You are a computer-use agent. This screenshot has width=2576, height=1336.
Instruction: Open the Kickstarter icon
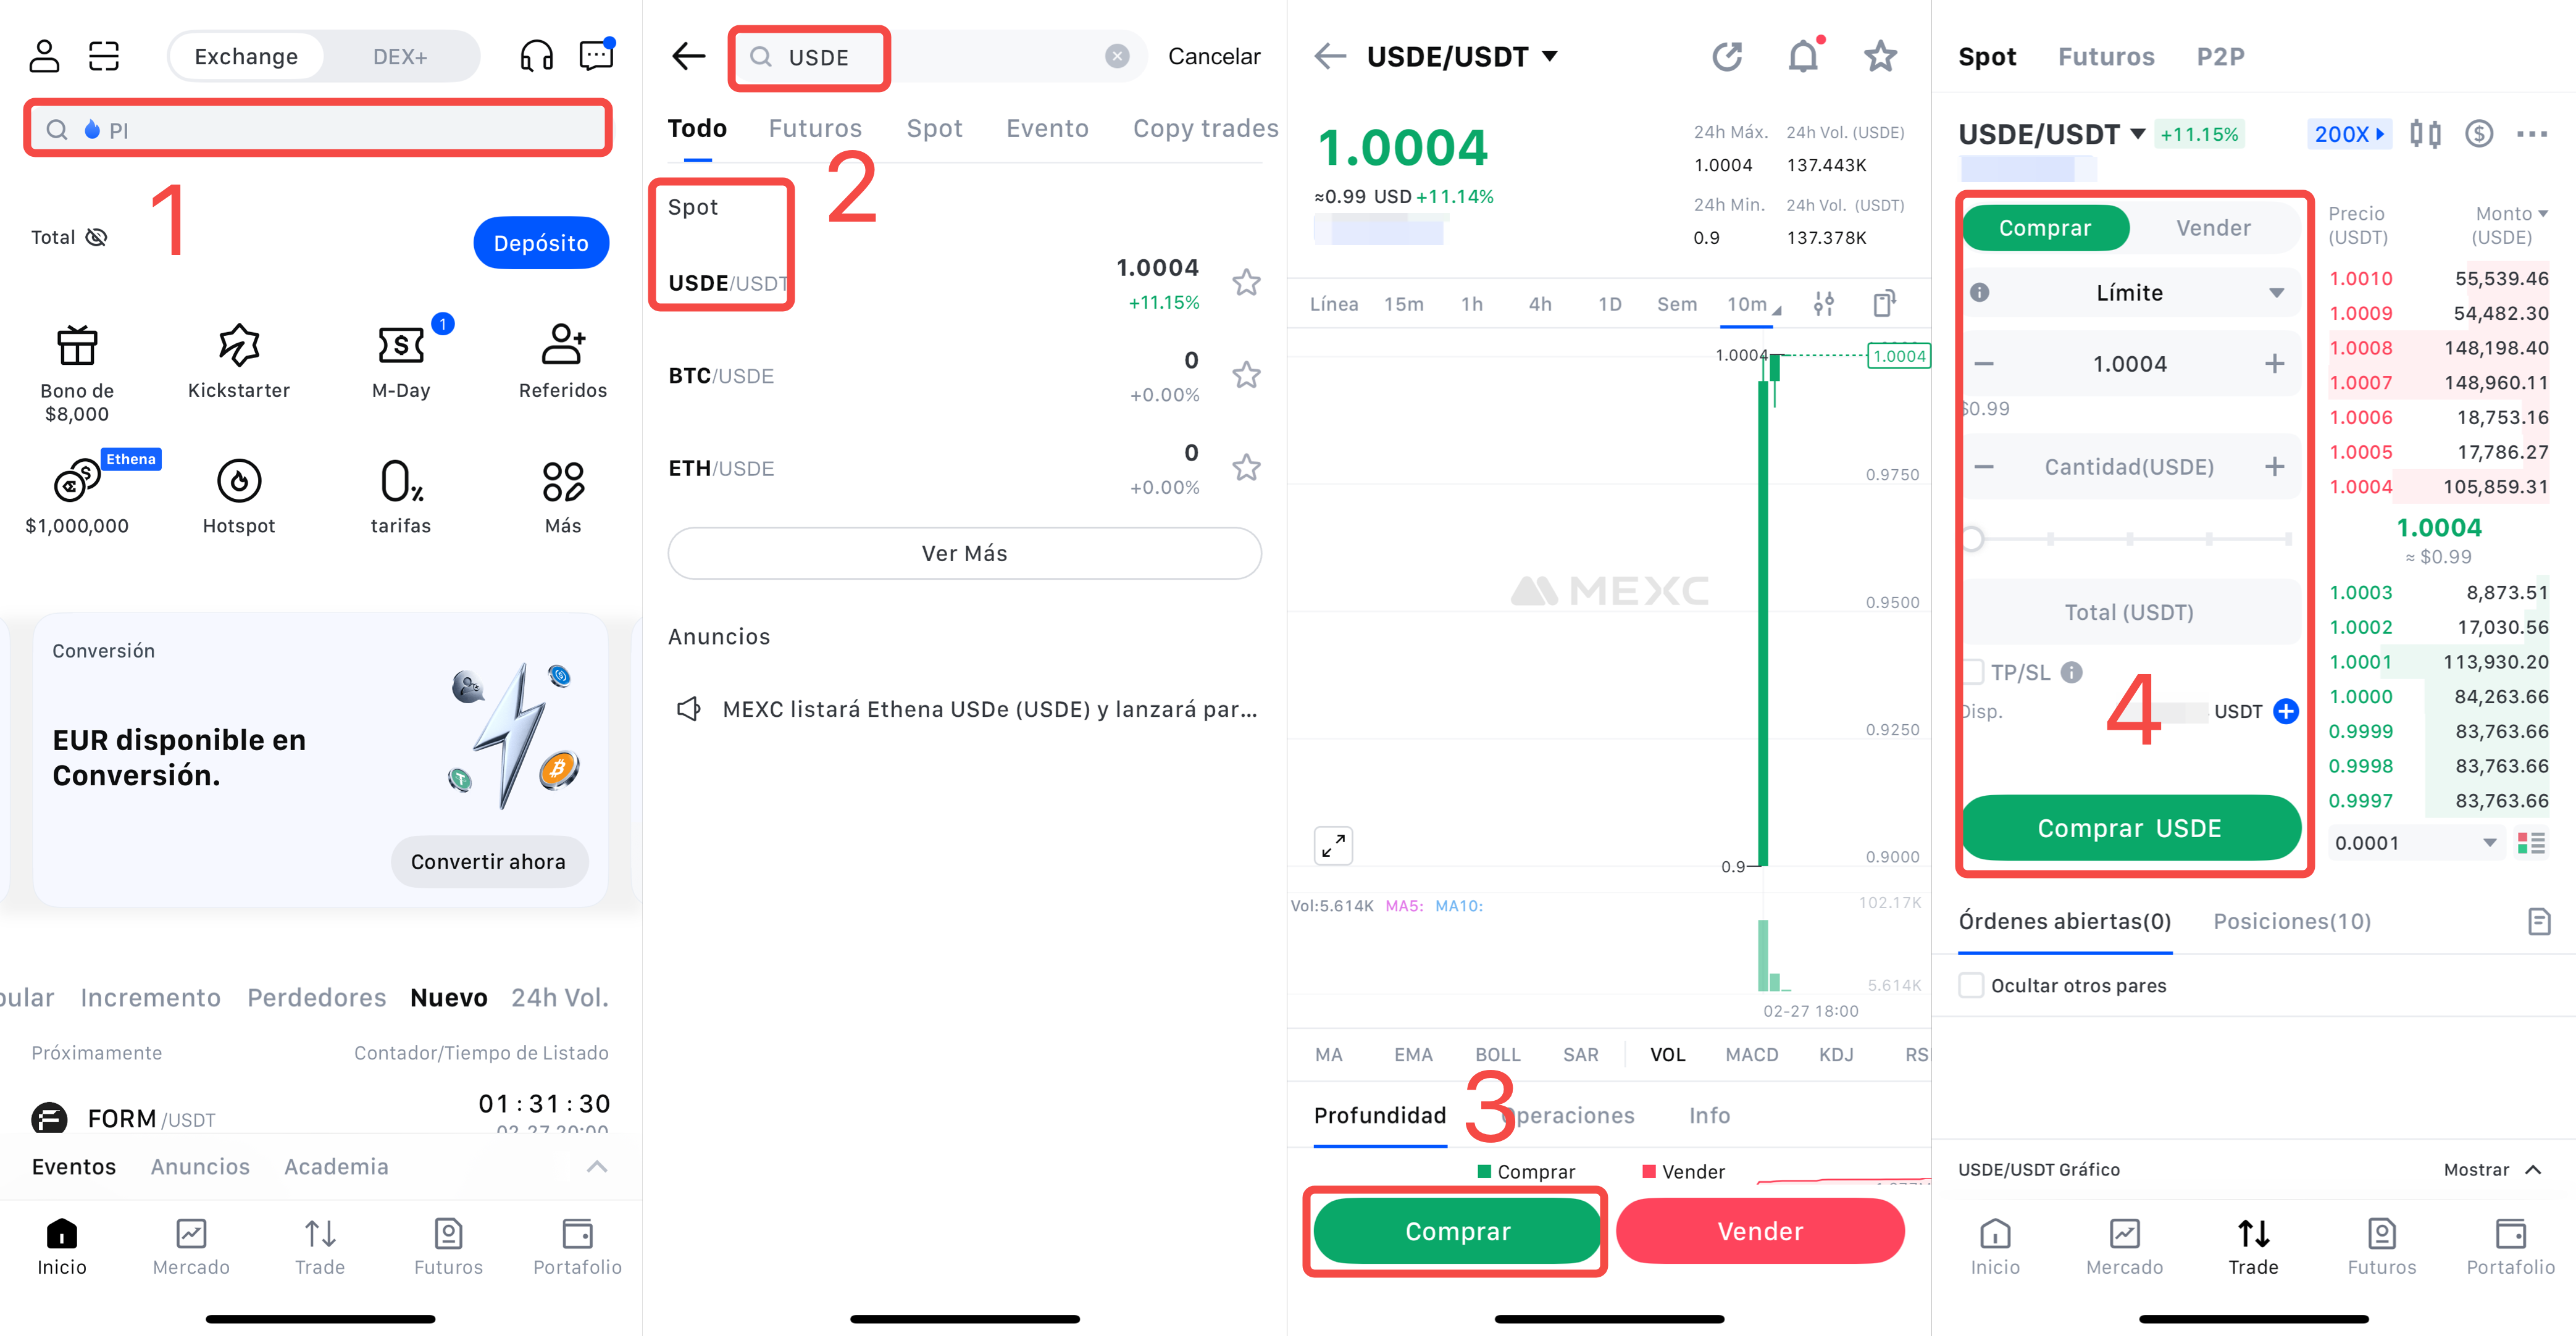click(x=239, y=345)
